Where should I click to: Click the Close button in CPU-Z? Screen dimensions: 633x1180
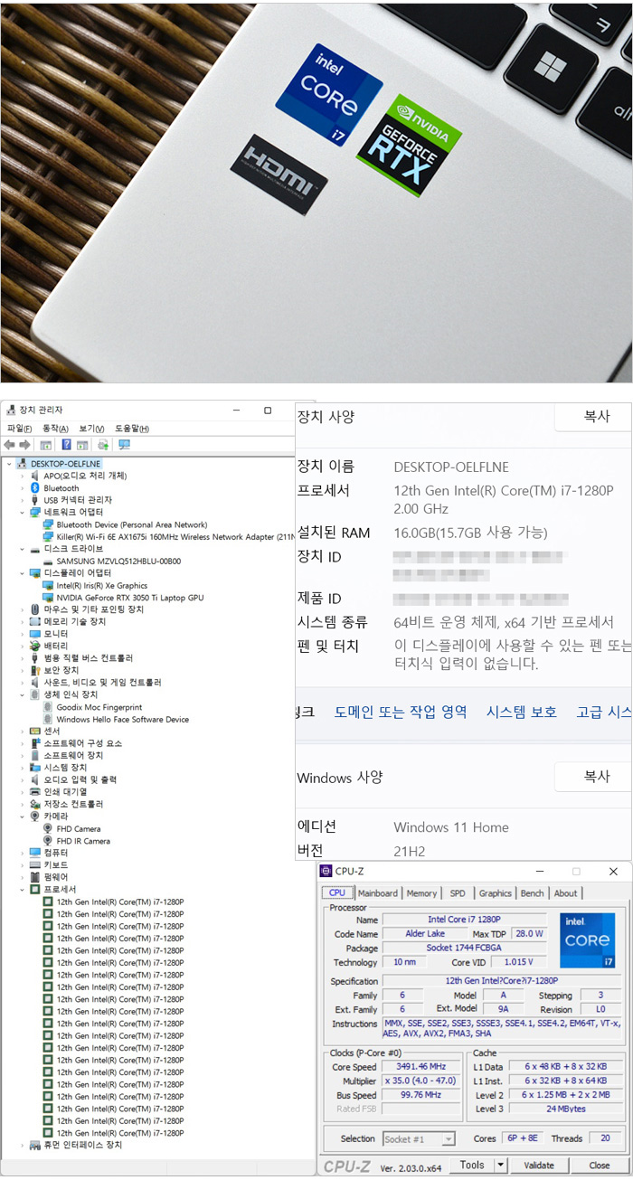[x=599, y=1165]
